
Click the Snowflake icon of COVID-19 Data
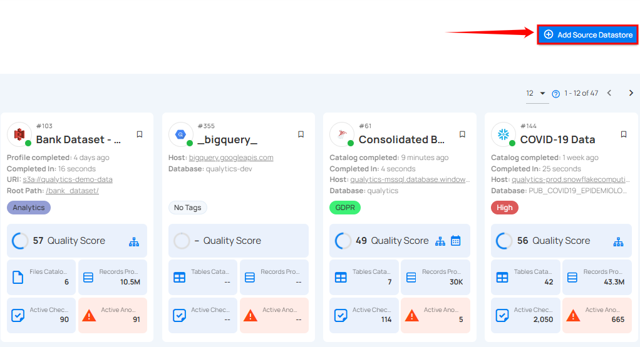(502, 134)
